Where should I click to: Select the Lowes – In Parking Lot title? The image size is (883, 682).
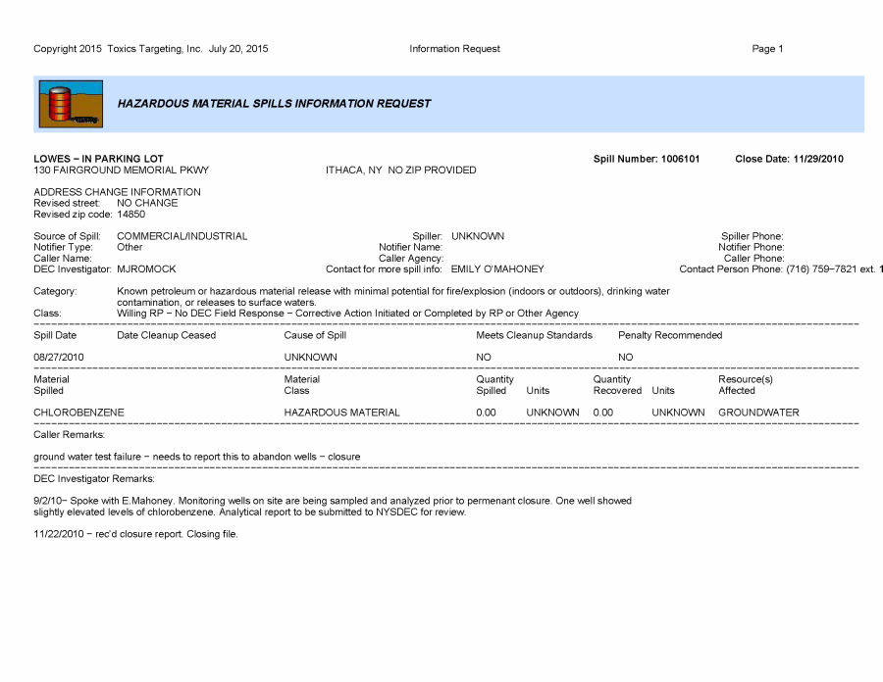pos(98,159)
